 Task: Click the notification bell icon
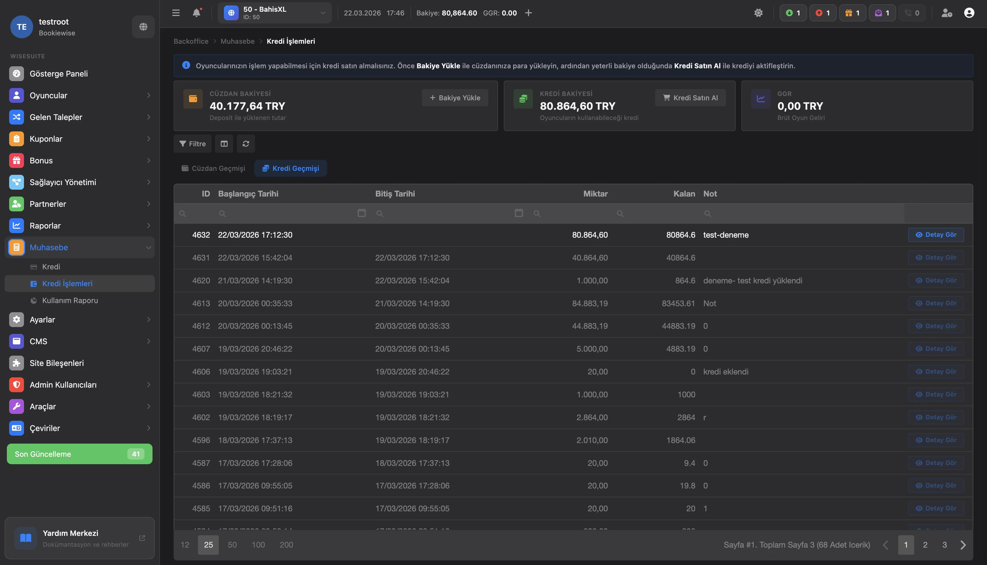[x=196, y=13]
